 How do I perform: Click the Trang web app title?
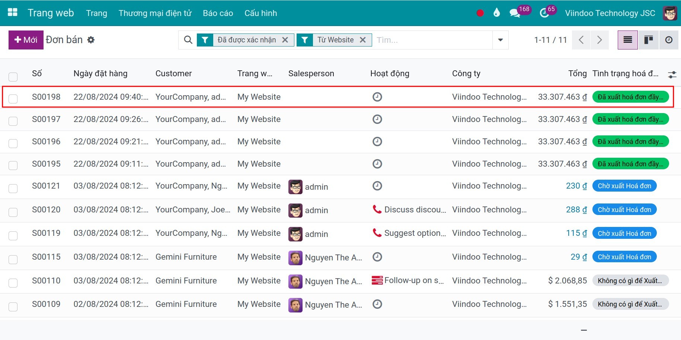(x=51, y=13)
